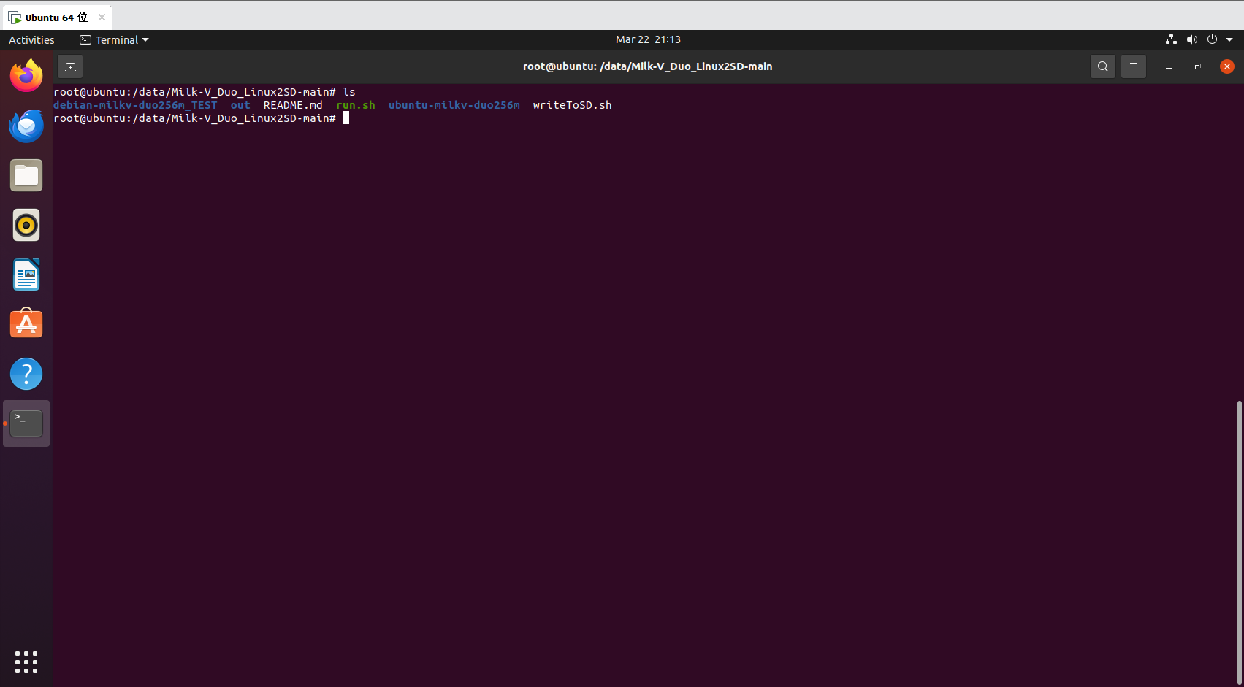Select the 'Ubuntu 64 位' VM tab
This screenshot has height=687, width=1244.
(56, 17)
